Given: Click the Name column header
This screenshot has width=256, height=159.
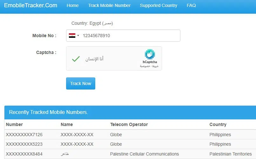Looking at the screenshot, I should 67,124.
